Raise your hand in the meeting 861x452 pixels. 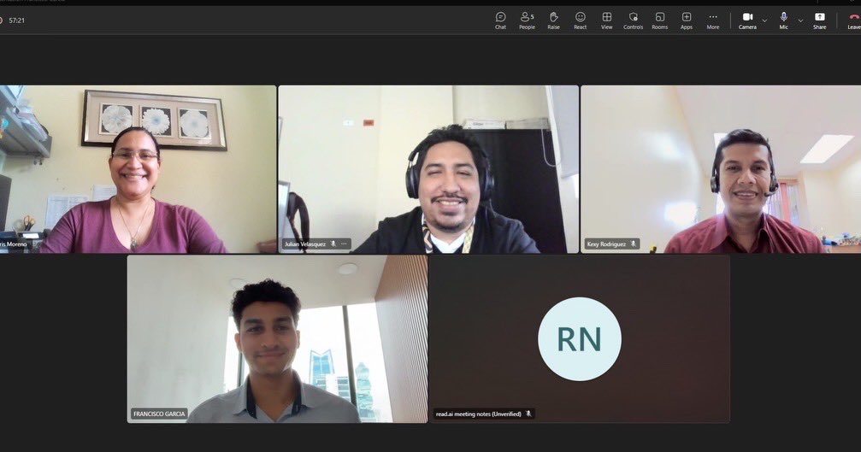click(553, 21)
